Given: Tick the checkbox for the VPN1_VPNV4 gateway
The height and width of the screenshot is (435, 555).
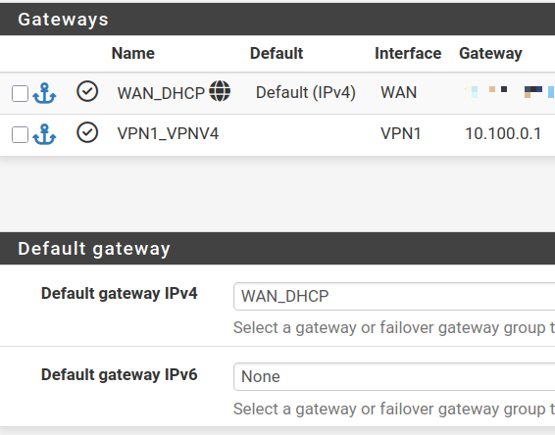Looking at the screenshot, I should [x=20, y=135].
